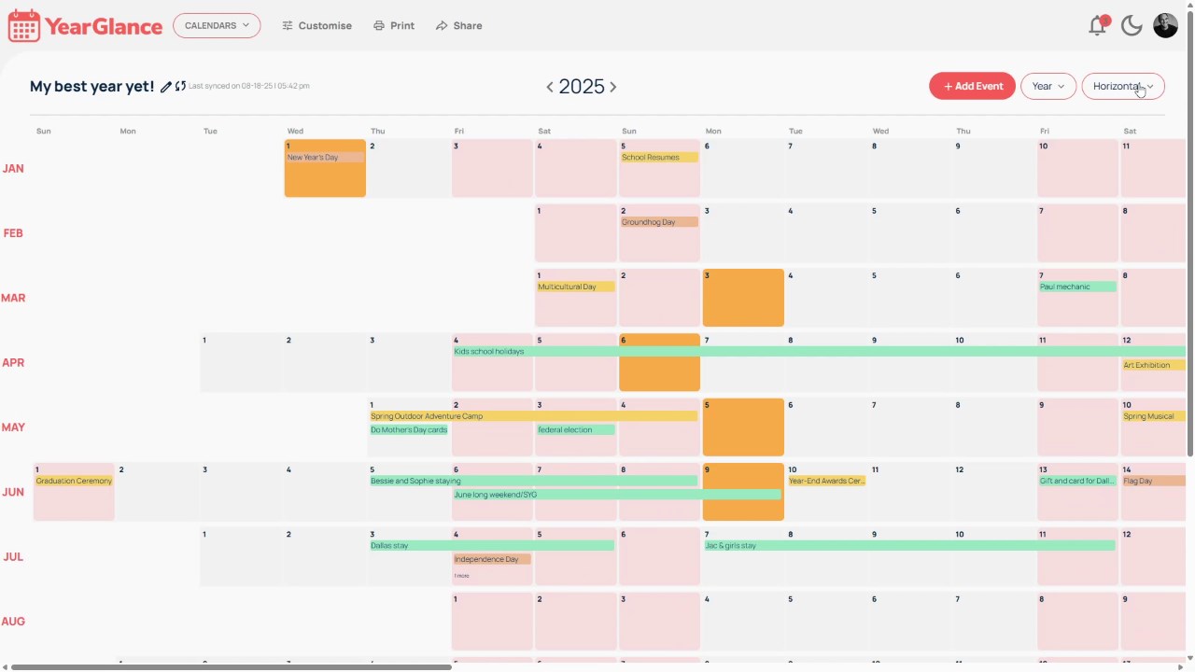Open the notifications bell
1195x672 pixels.
coord(1098,25)
